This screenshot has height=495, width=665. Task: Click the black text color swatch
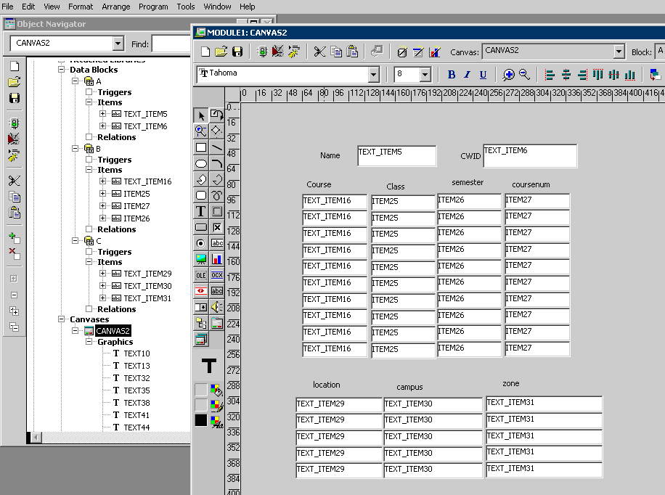pos(201,420)
